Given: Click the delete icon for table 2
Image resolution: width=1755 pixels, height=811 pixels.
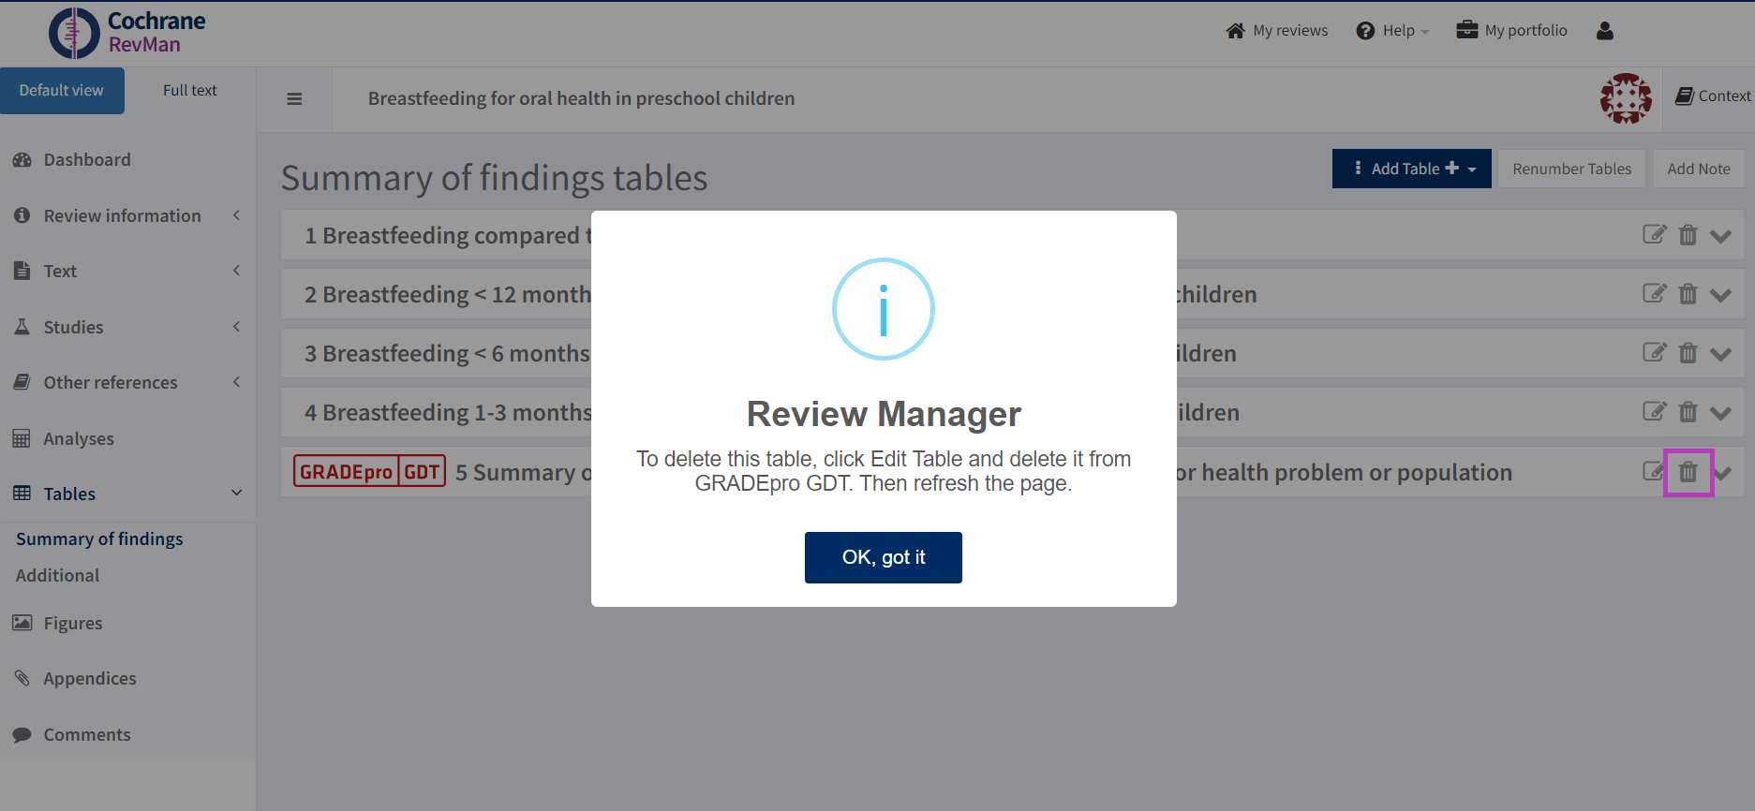Looking at the screenshot, I should point(1688,294).
